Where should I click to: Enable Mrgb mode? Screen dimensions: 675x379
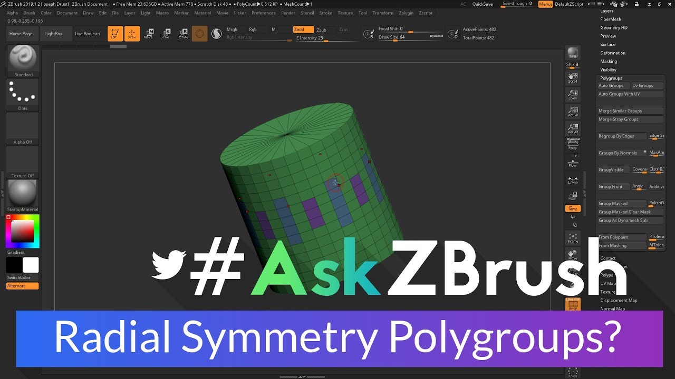tap(232, 29)
